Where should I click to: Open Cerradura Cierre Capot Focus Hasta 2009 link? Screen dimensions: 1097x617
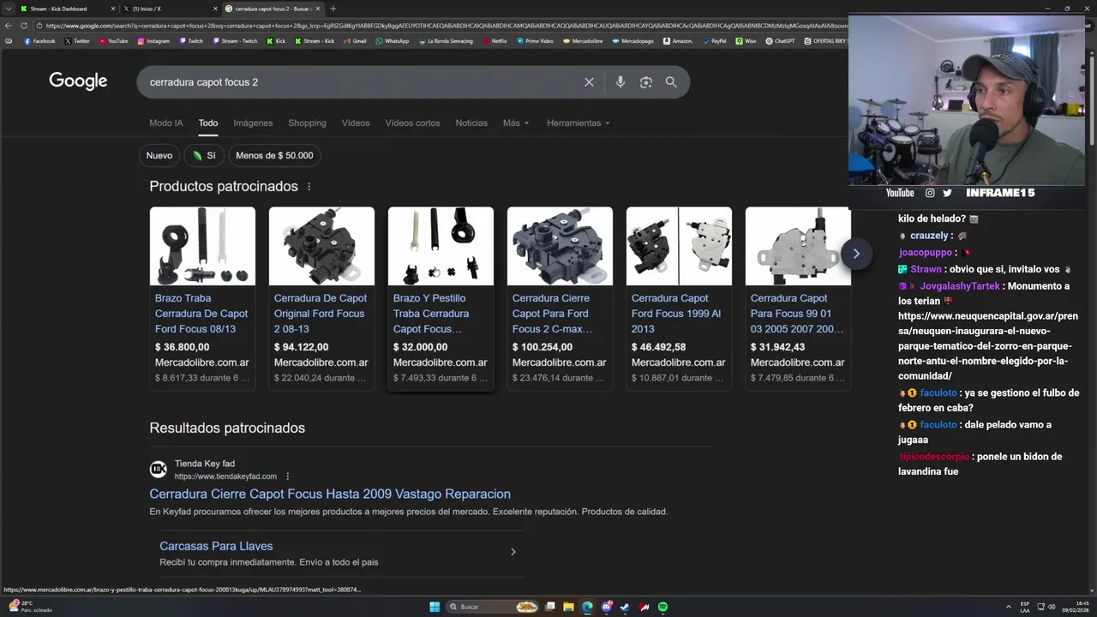(330, 494)
